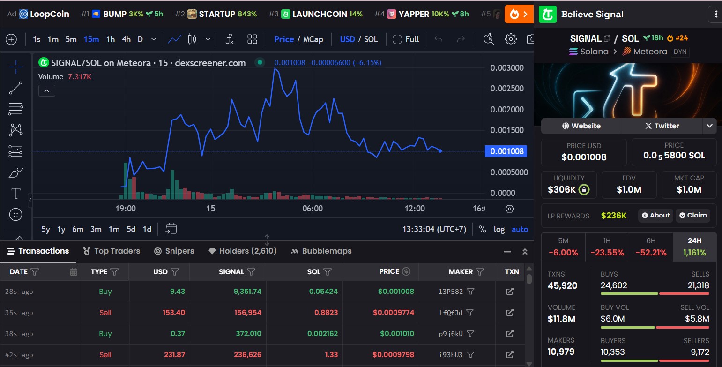The height and width of the screenshot is (367, 722).
Task: Enable auto scale on chart
Action: [x=520, y=229]
